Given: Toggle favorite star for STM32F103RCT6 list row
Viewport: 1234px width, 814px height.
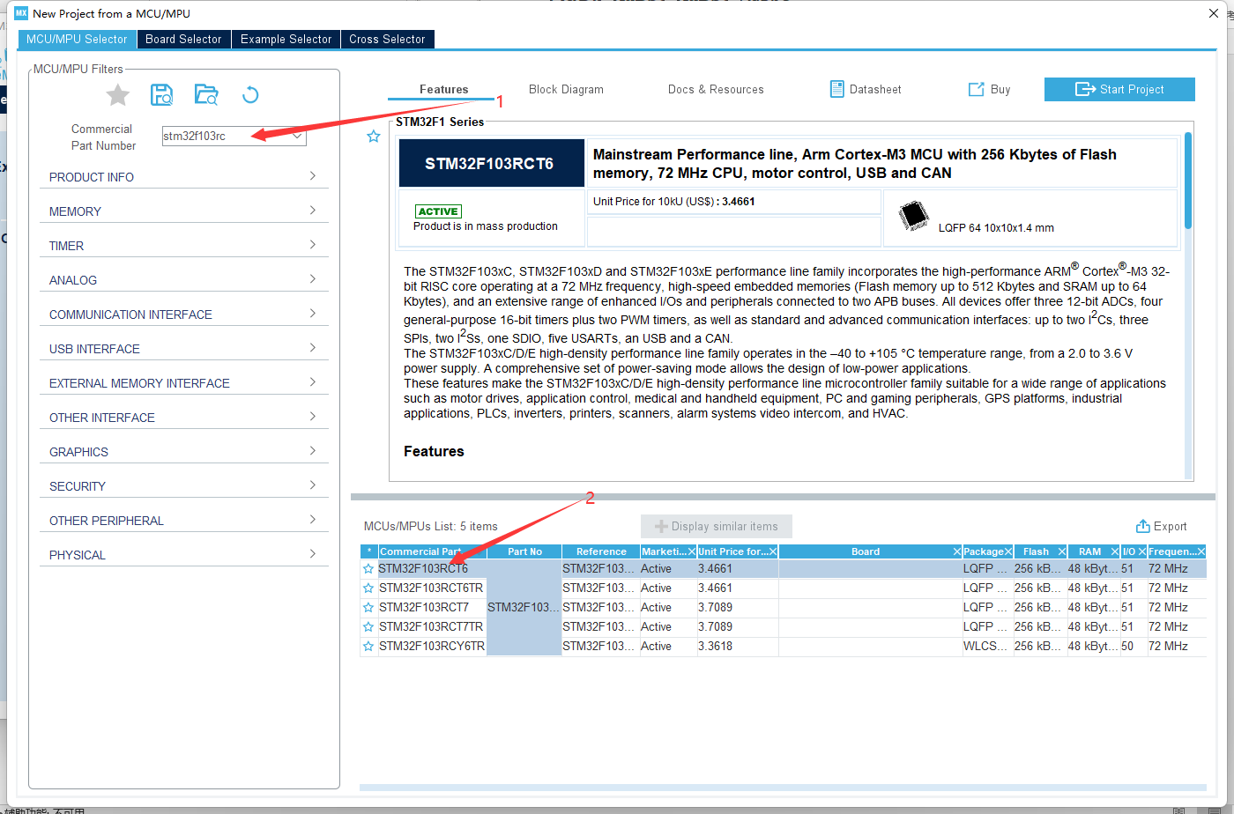Looking at the screenshot, I should pos(368,569).
